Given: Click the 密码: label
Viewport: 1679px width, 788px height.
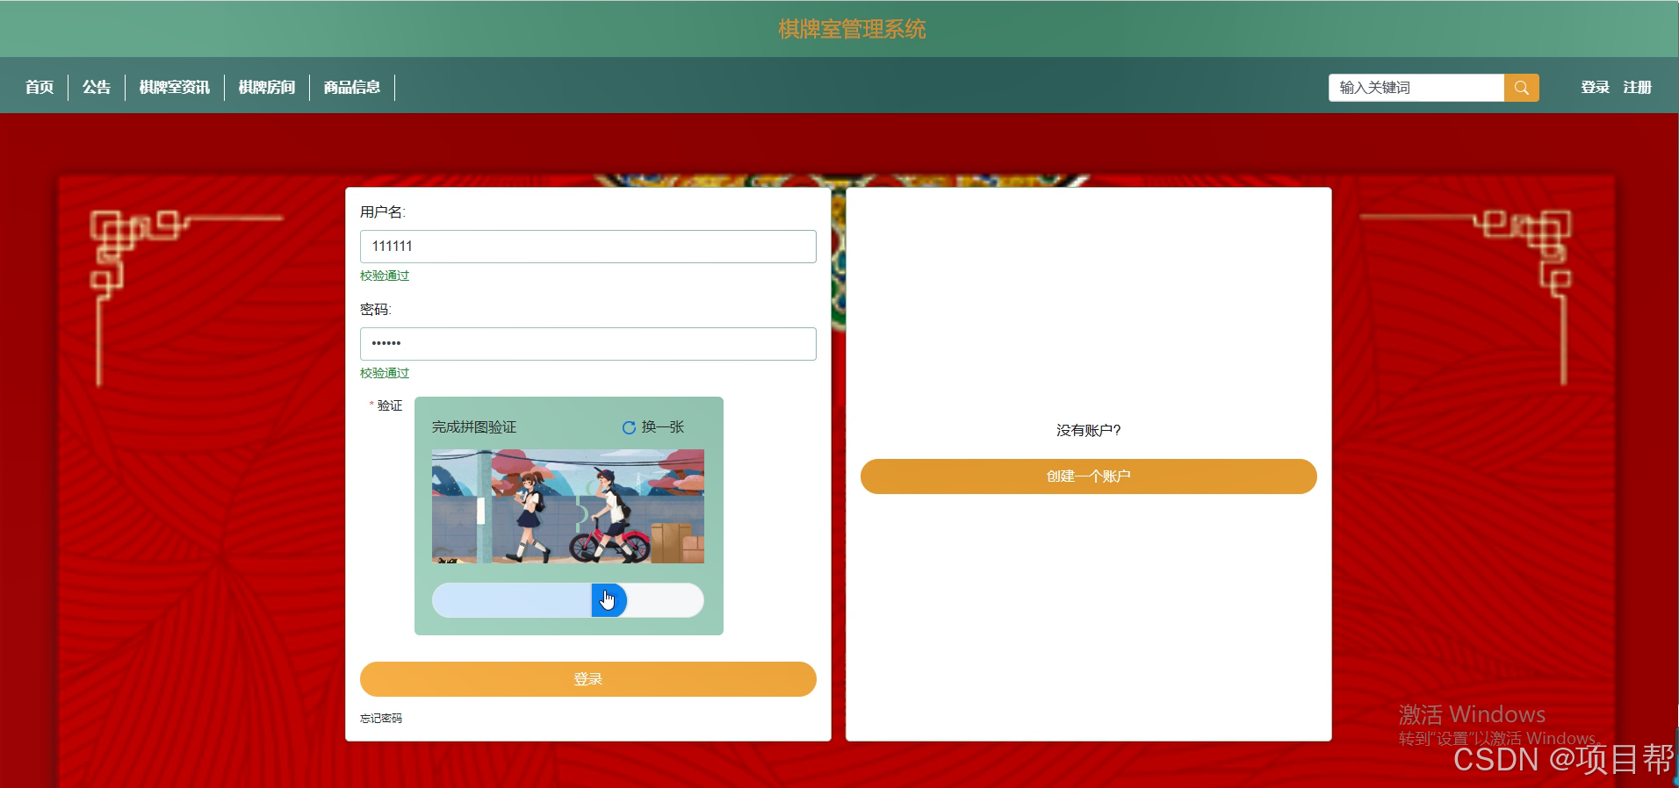Looking at the screenshot, I should coord(376,310).
